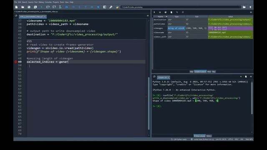The image size is (267, 150).
Task: Browse for a working directory folder icon
Action: coord(244,7)
